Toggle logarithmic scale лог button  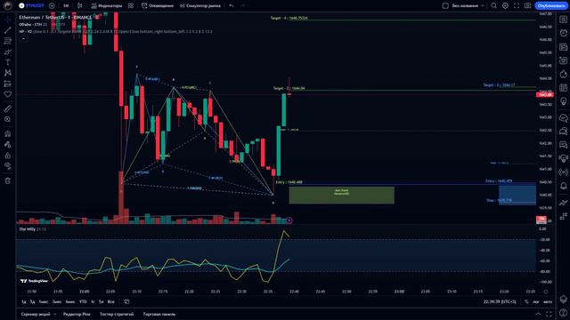536,302
